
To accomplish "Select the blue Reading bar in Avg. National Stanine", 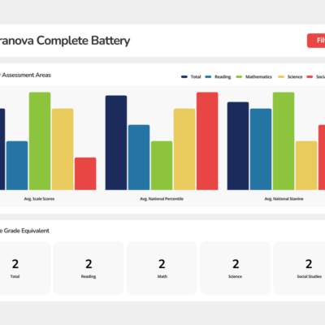I will [261, 149].
